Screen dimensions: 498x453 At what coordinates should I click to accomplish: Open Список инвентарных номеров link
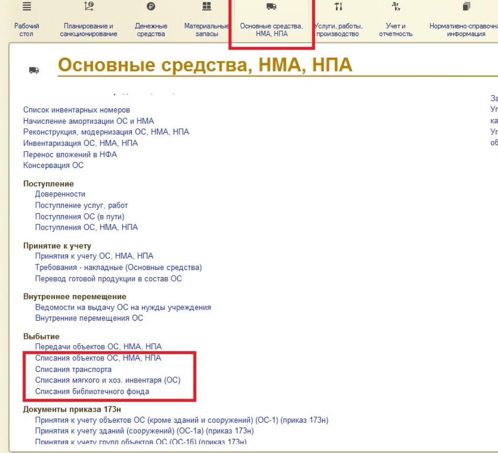tap(76, 110)
